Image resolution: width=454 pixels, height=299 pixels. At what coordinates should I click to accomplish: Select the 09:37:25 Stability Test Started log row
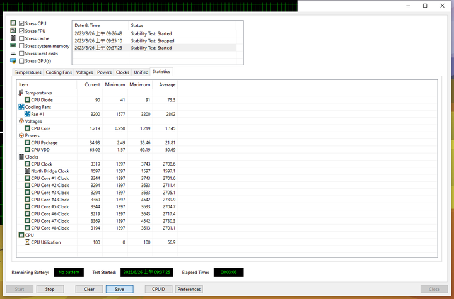154,48
